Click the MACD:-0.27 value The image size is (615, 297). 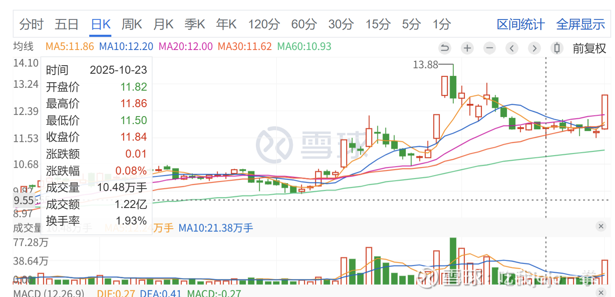[214, 293]
